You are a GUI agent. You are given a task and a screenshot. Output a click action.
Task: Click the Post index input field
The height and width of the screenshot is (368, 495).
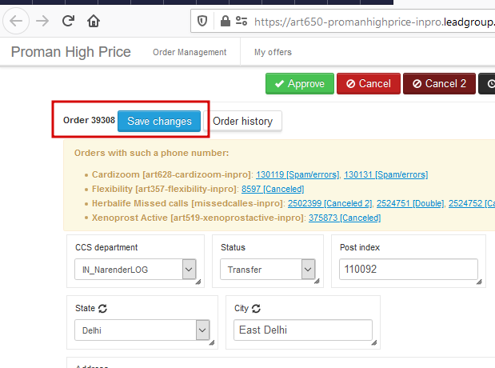point(408,270)
